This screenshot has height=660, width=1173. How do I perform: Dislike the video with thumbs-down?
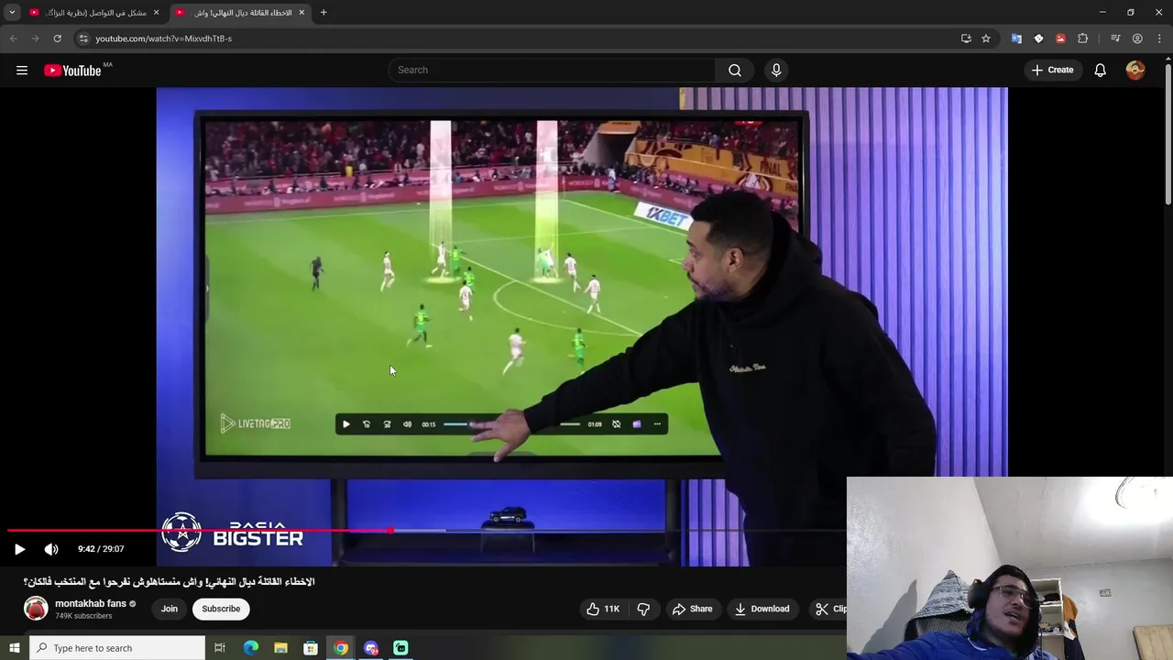pos(643,609)
